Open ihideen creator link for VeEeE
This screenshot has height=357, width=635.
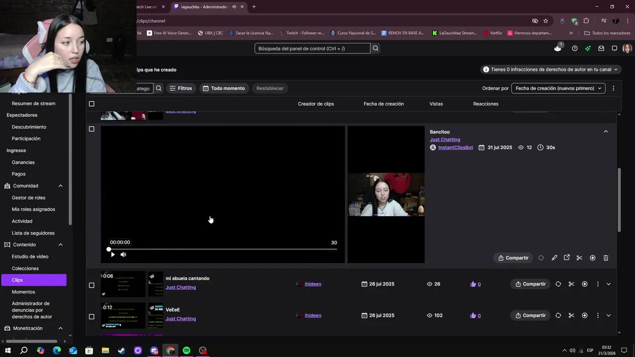pyautogui.click(x=313, y=315)
